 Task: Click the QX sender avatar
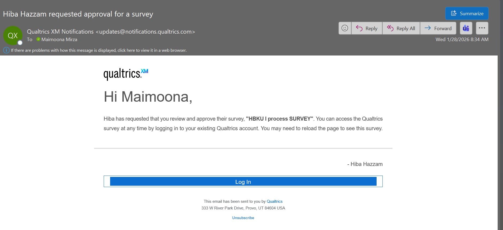coord(12,35)
